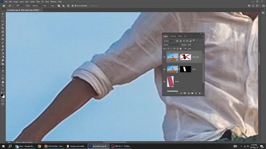266x149 pixels.
Task: Click share icon at top right
Action: pos(263,6)
